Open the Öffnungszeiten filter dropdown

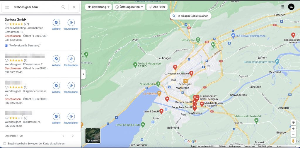click(129, 7)
